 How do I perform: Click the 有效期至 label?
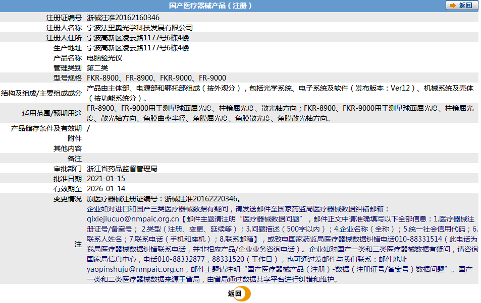point(68,189)
